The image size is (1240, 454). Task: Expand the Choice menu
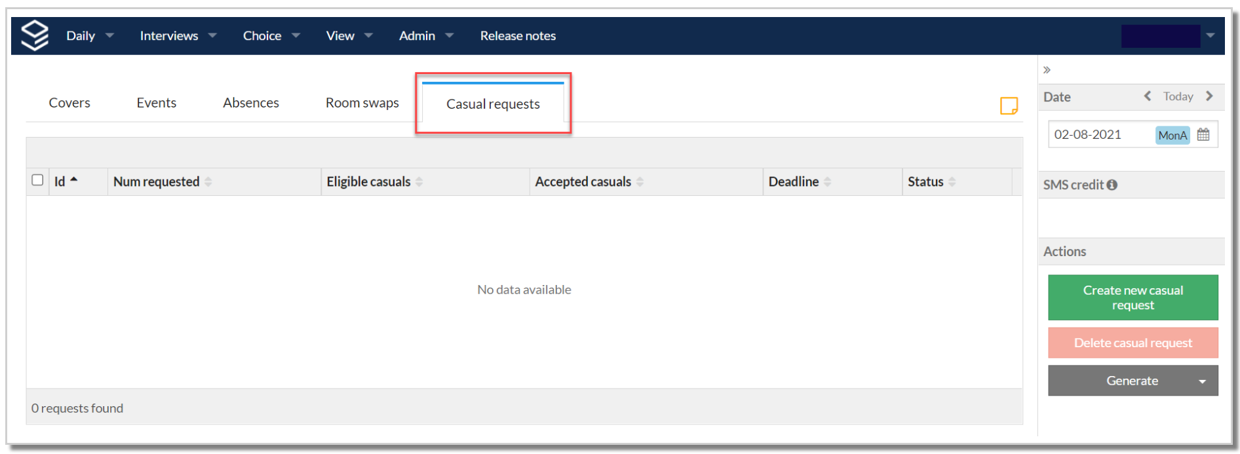[x=271, y=35]
